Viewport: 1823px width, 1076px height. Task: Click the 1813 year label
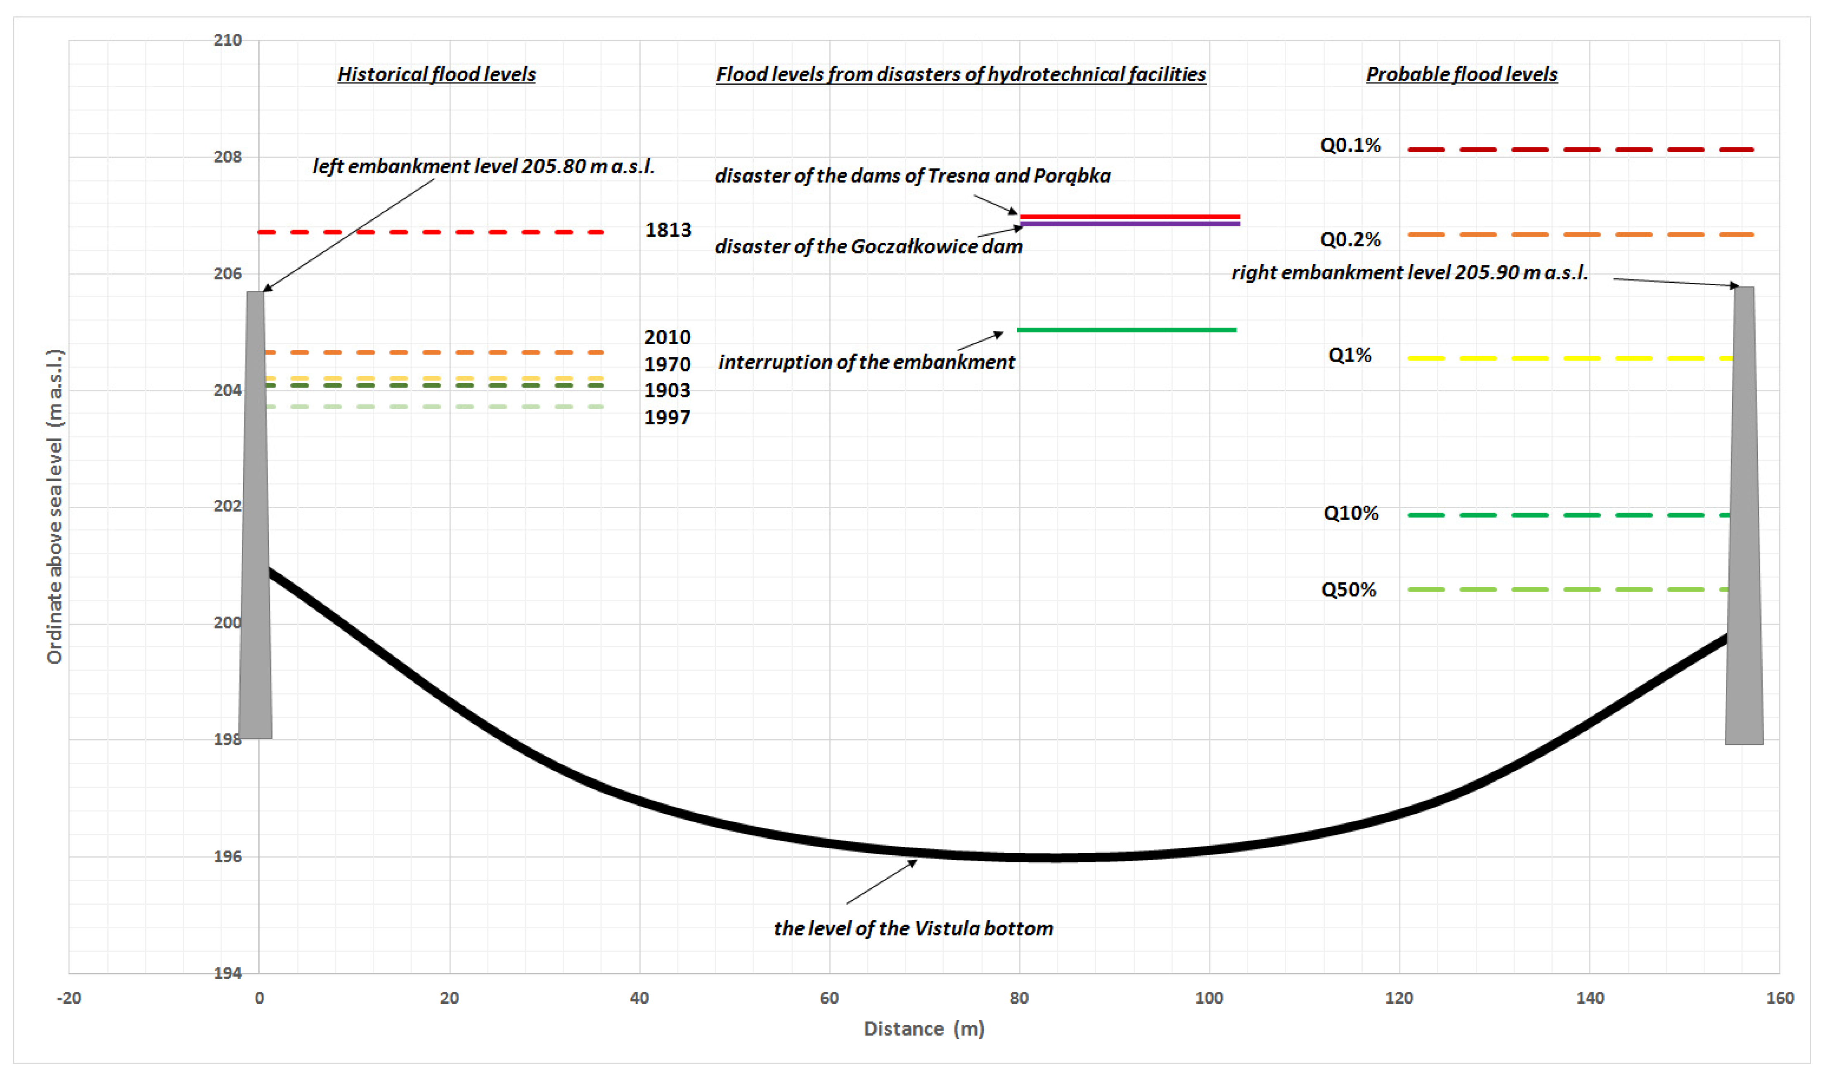tap(668, 230)
